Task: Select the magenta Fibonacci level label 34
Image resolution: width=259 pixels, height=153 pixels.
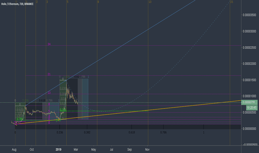Action: 49,44
